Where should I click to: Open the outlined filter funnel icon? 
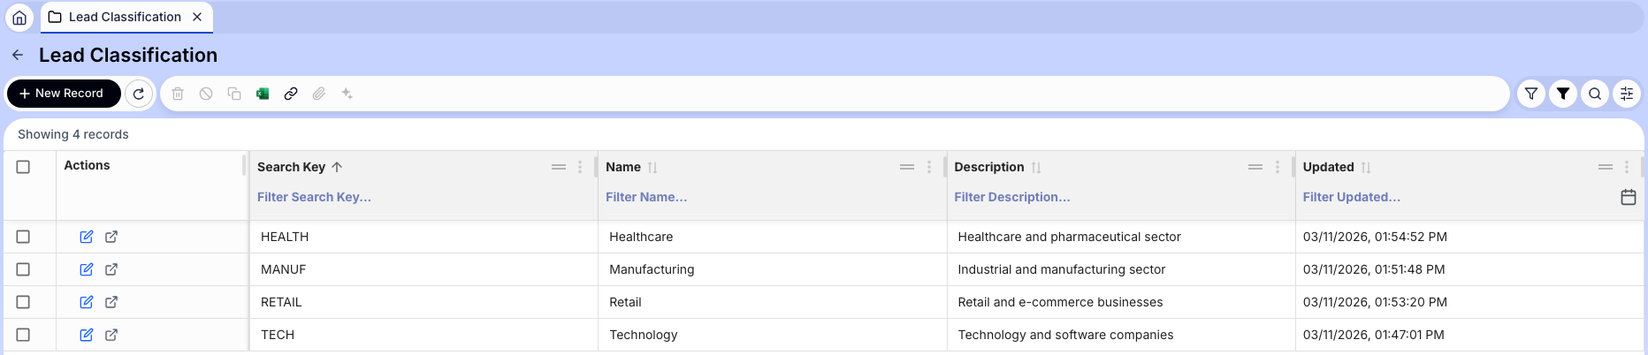tap(1531, 94)
